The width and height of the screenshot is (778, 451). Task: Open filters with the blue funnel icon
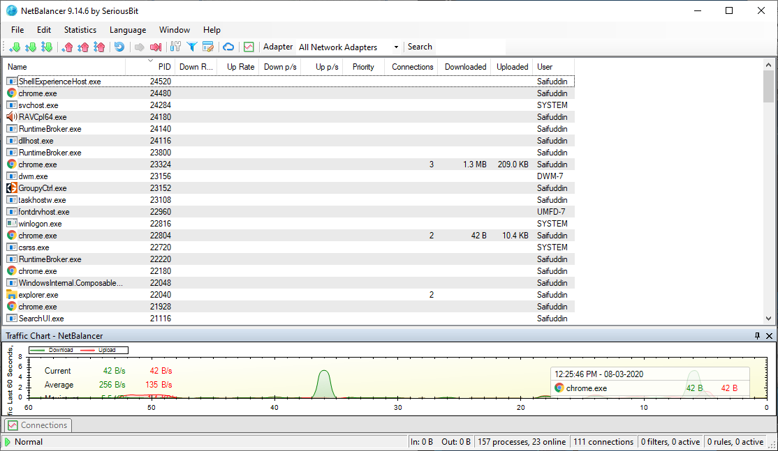191,47
